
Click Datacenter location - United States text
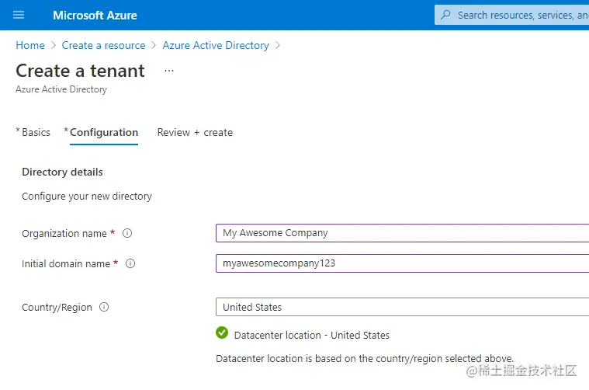tap(312, 335)
